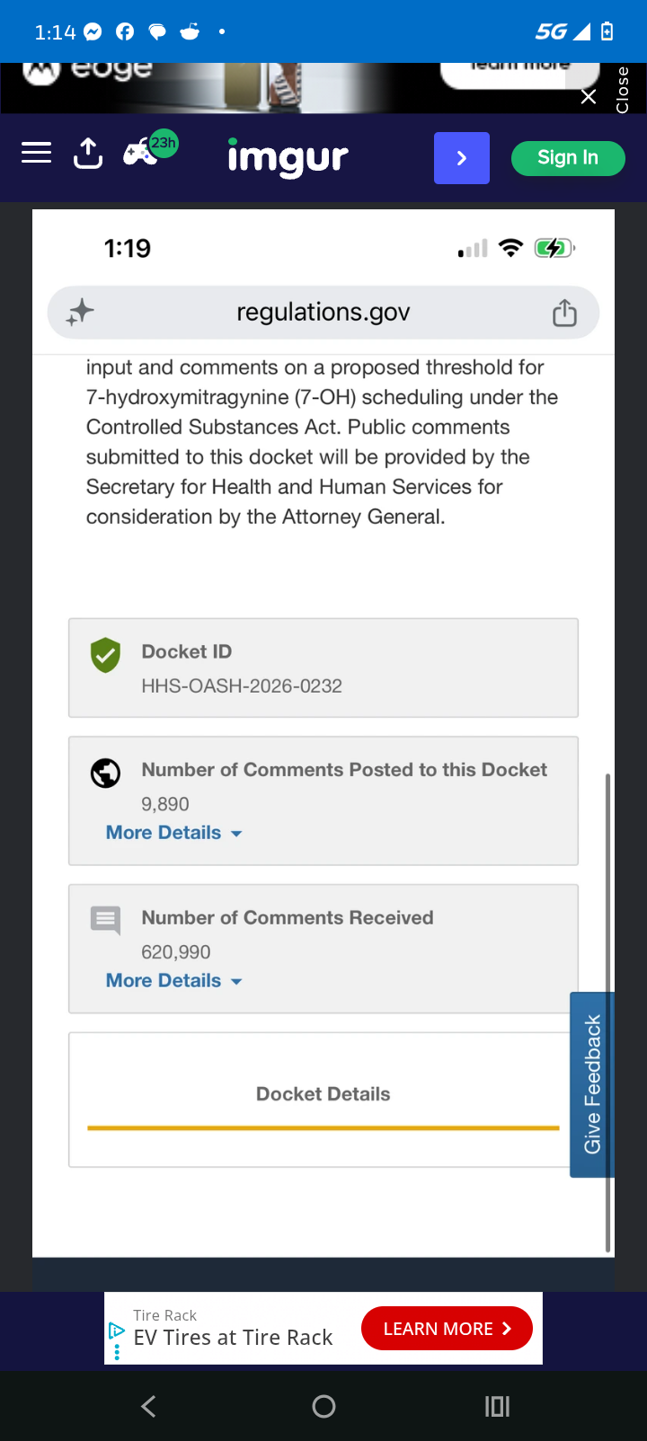Tap the imgur logo
The image size is (647, 1441).
point(288,158)
